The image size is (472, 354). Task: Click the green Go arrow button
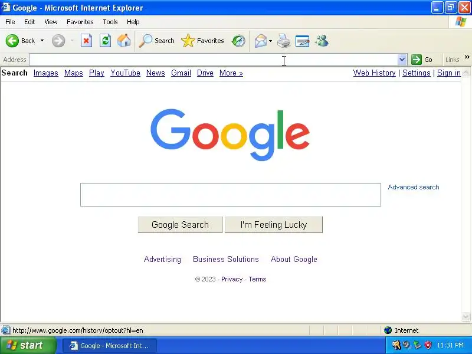pyautogui.click(x=417, y=60)
